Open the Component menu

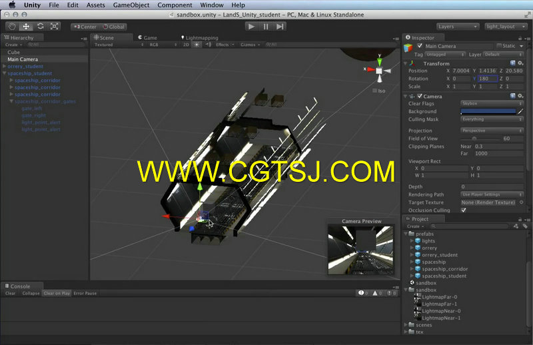pos(175,5)
